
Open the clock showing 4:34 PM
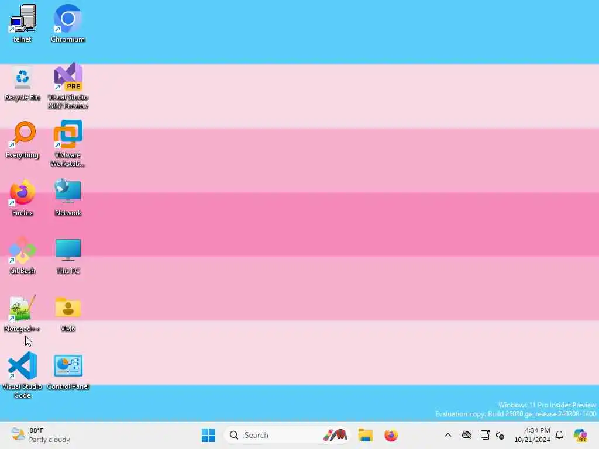coord(532,435)
